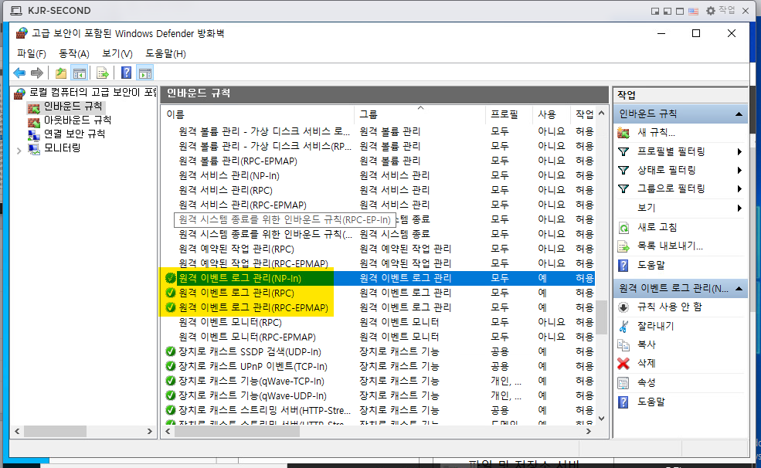Click the keyboard language flag icon in title bar
This screenshot has width=761, height=468.
[693, 11]
